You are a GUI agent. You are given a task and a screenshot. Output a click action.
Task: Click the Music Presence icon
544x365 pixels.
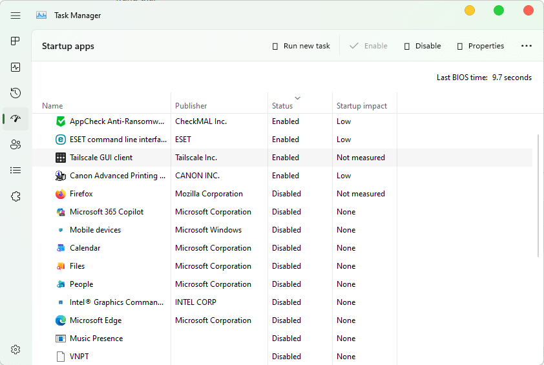pos(61,339)
